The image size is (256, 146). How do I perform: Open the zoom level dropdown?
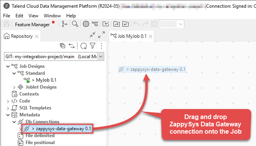[180, 24]
